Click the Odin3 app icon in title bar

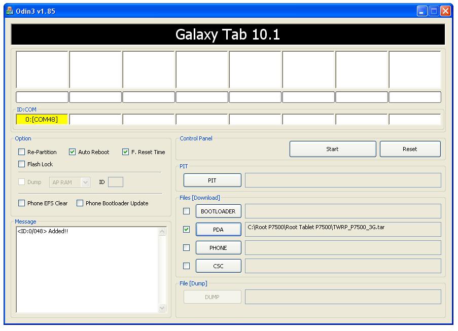10,11
